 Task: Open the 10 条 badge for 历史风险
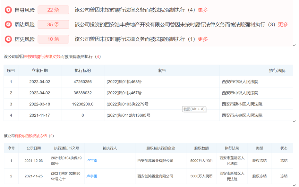point(53,39)
